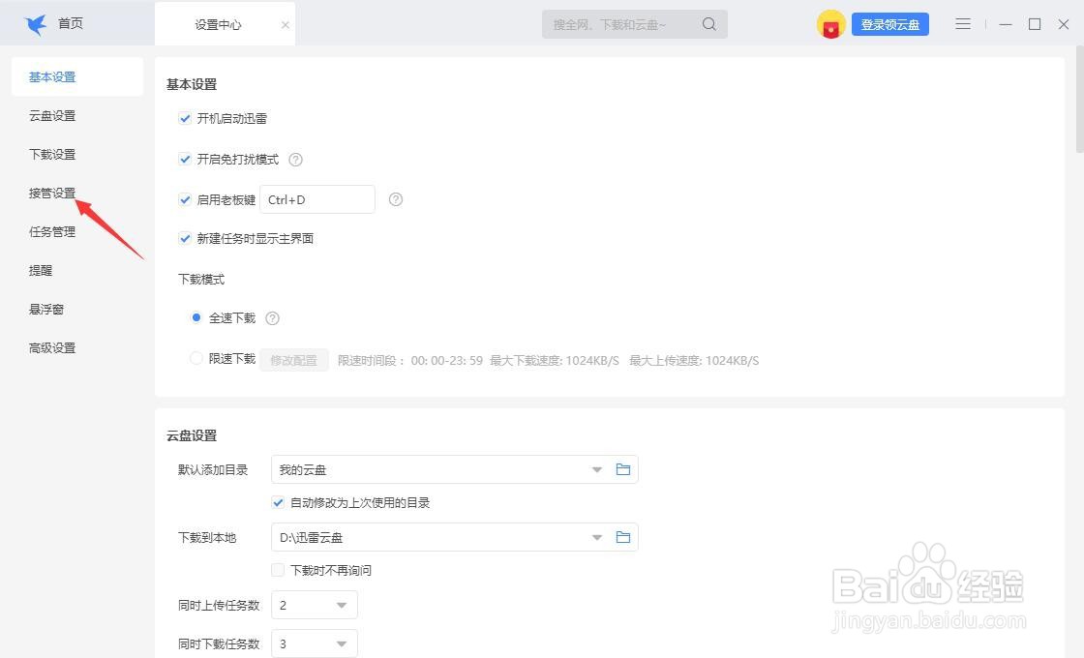The height and width of the screenshot is (658, 1084).
Task: Click the red envelope avatar icon
Action: click(x=831, y=24)
